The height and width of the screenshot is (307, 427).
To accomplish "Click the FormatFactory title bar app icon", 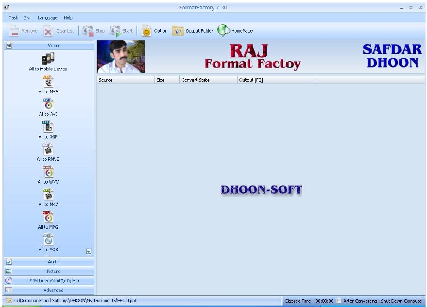I will click(x=7, y=7).
